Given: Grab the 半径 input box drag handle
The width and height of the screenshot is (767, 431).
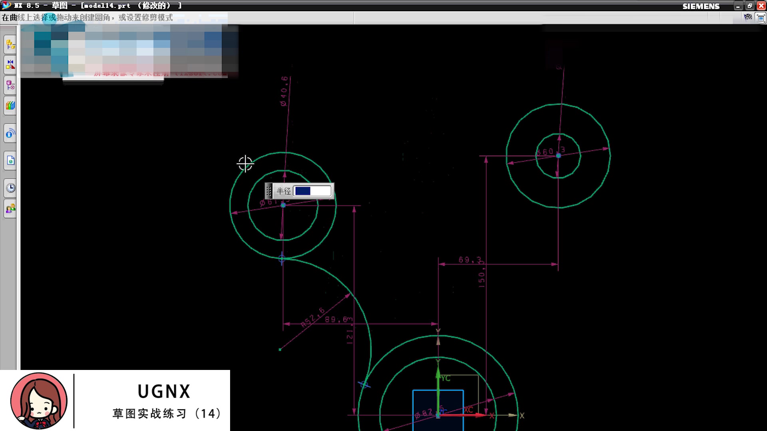Looking at the screenshot, I should (269, 191).
